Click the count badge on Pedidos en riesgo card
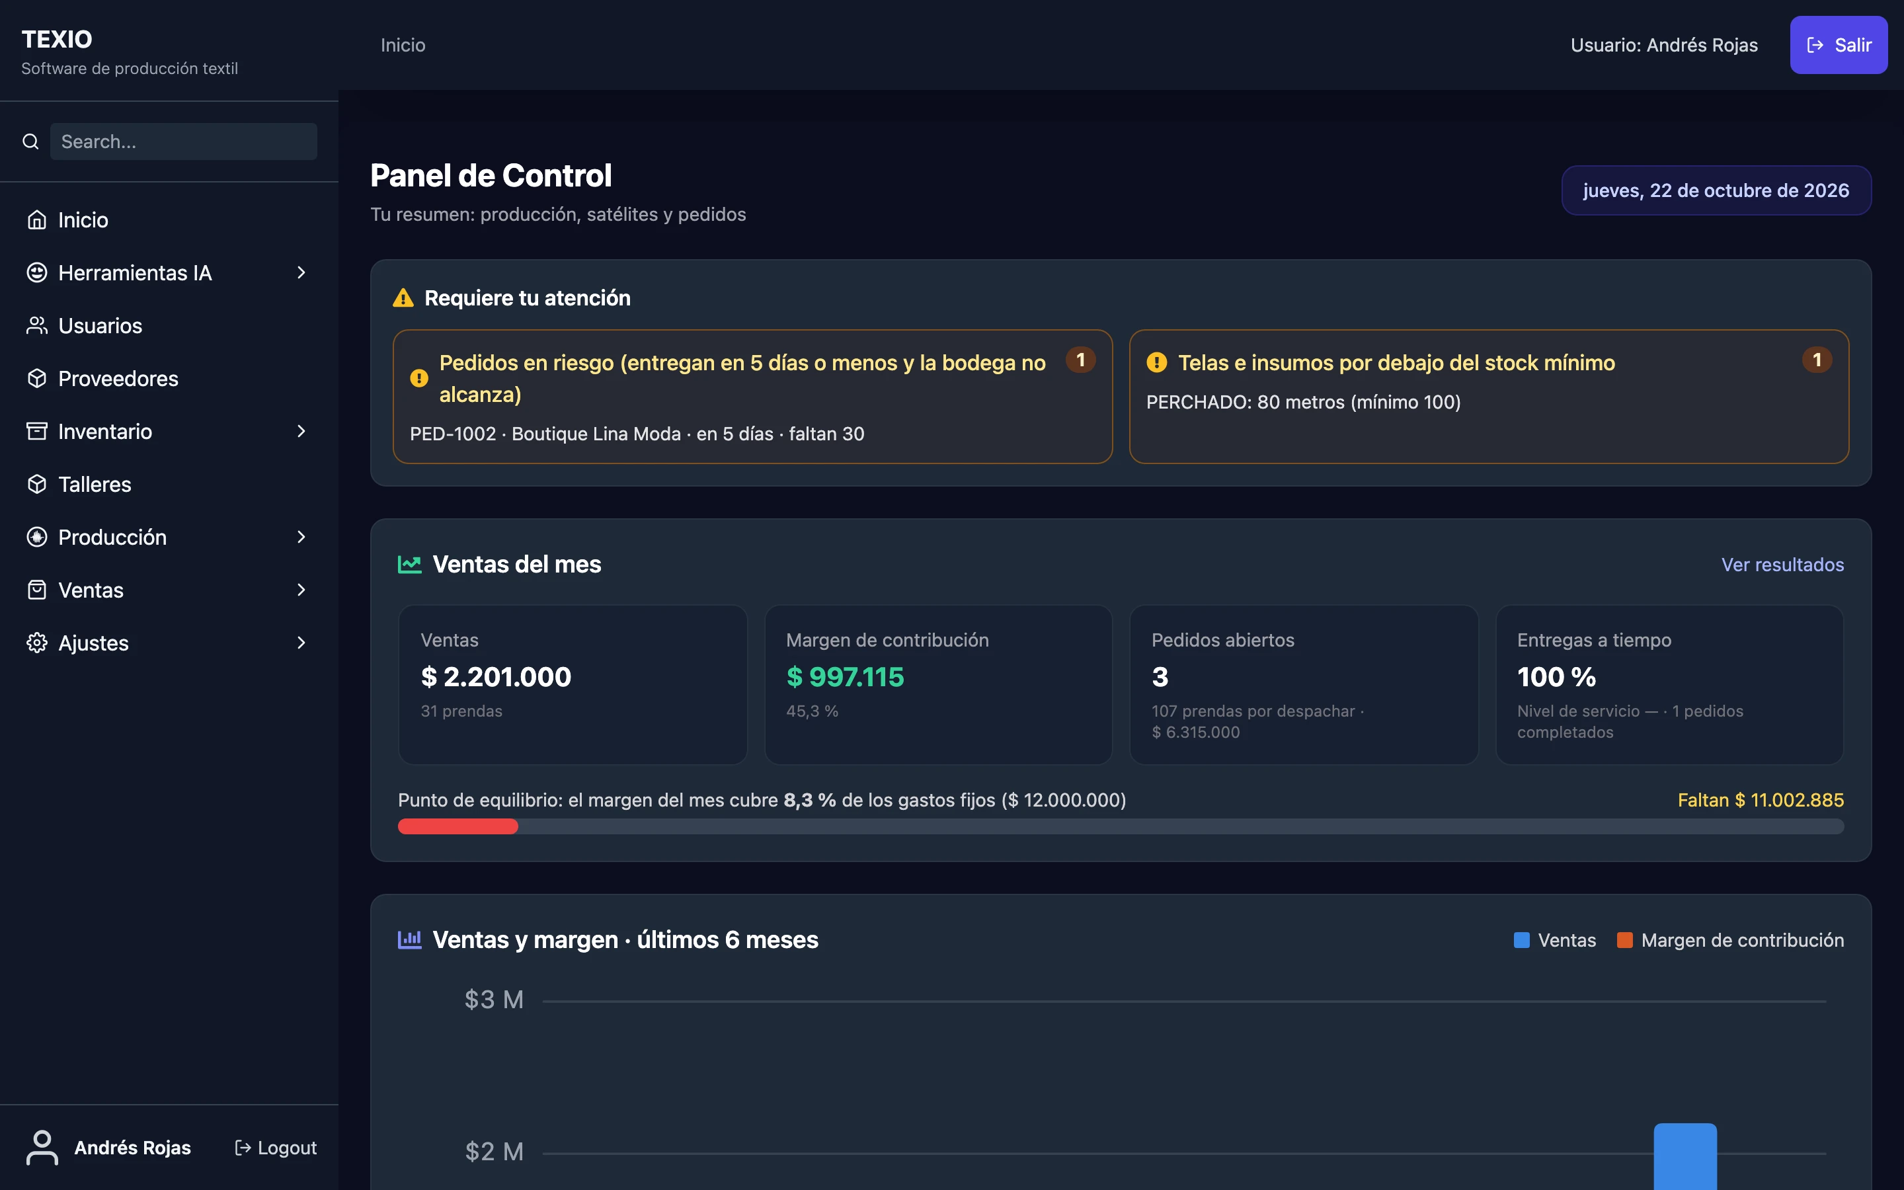The height and width of the screenshot is (1190, 1904). 1080,360
